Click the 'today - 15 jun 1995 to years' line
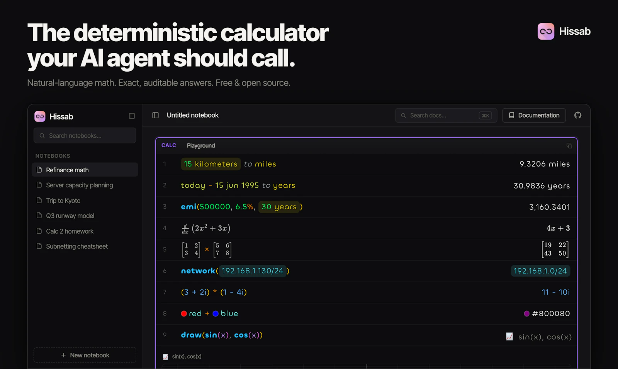Viewport: 618px width, 369px height. [238, 185]
